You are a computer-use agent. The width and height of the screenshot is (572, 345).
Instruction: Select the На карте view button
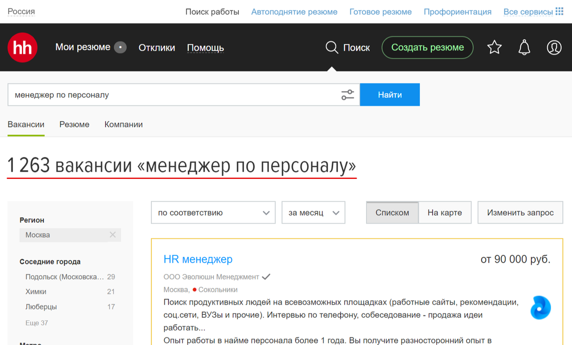[445, 212]
